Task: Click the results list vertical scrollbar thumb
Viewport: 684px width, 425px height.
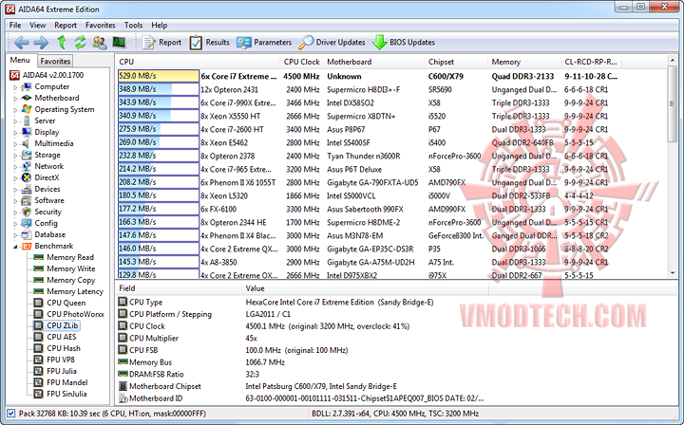Action: (x=672, y=103)
